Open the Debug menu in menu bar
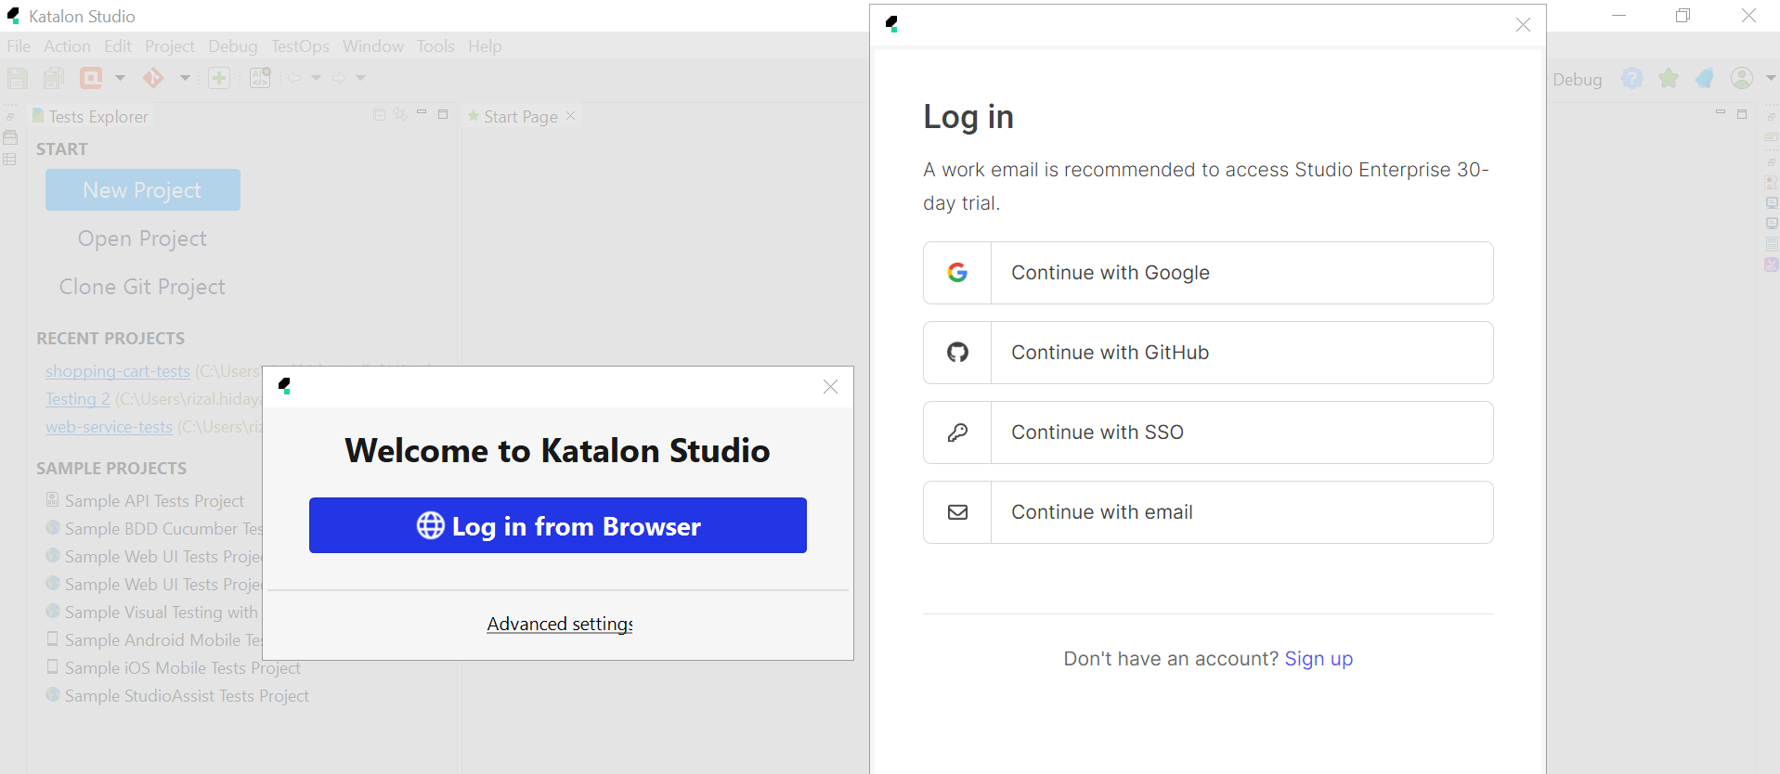This screenshot has height=774, width=1780. pyautogui.click(x=232, y=46)
